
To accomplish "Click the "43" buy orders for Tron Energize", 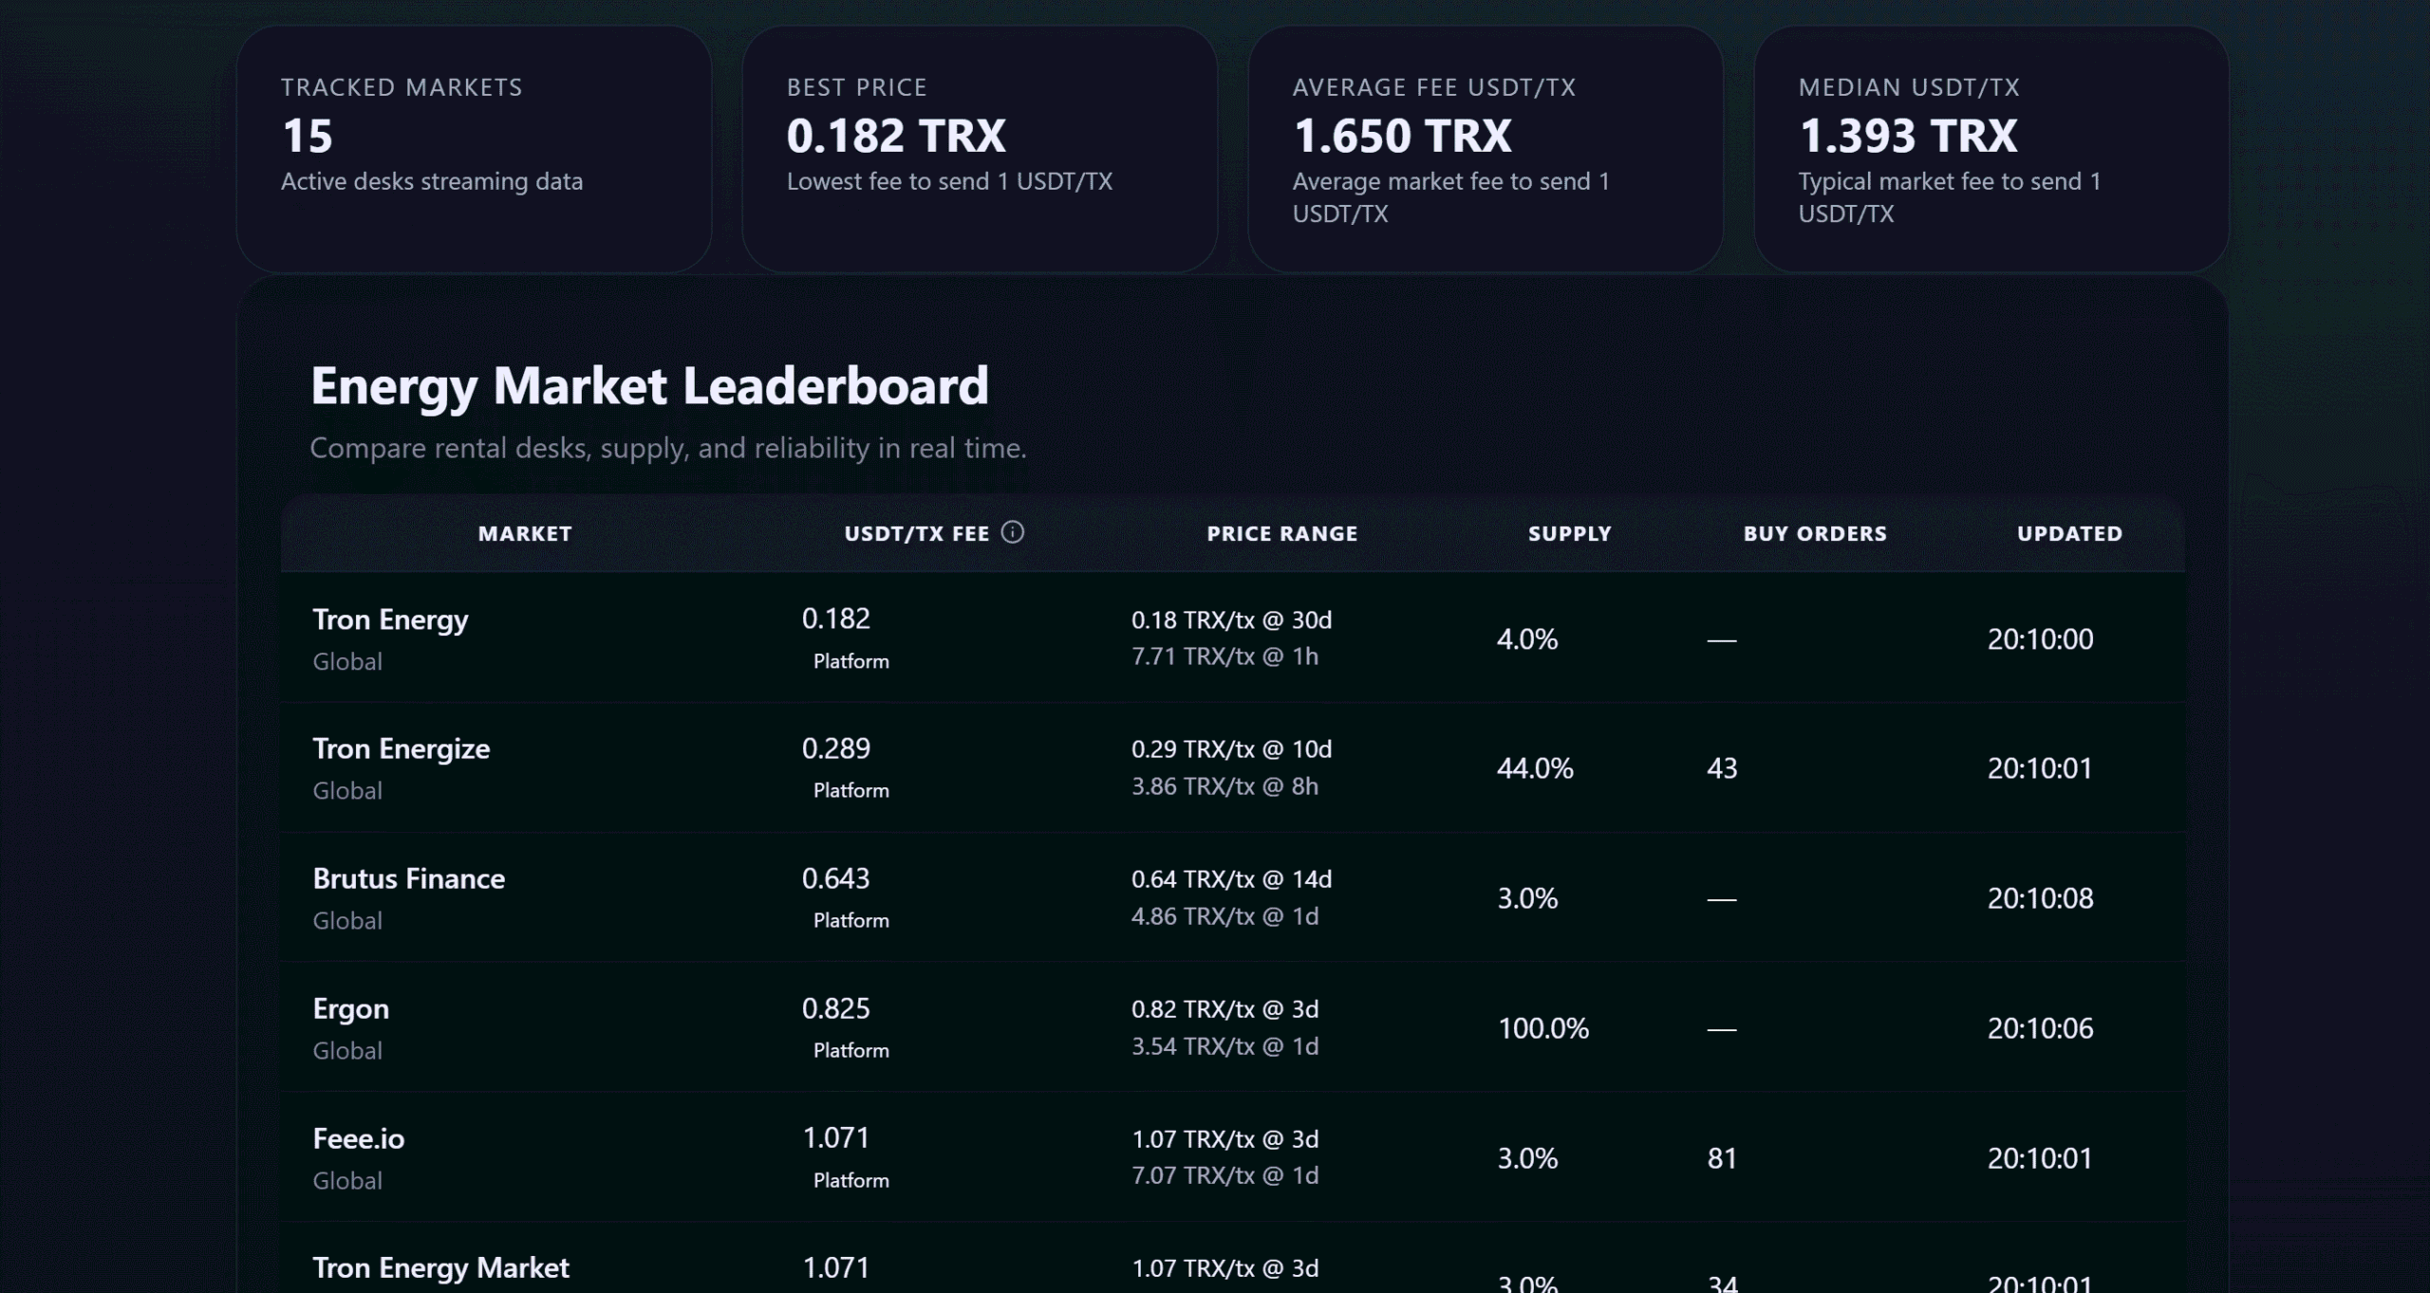I will [x=1722, y=768].
